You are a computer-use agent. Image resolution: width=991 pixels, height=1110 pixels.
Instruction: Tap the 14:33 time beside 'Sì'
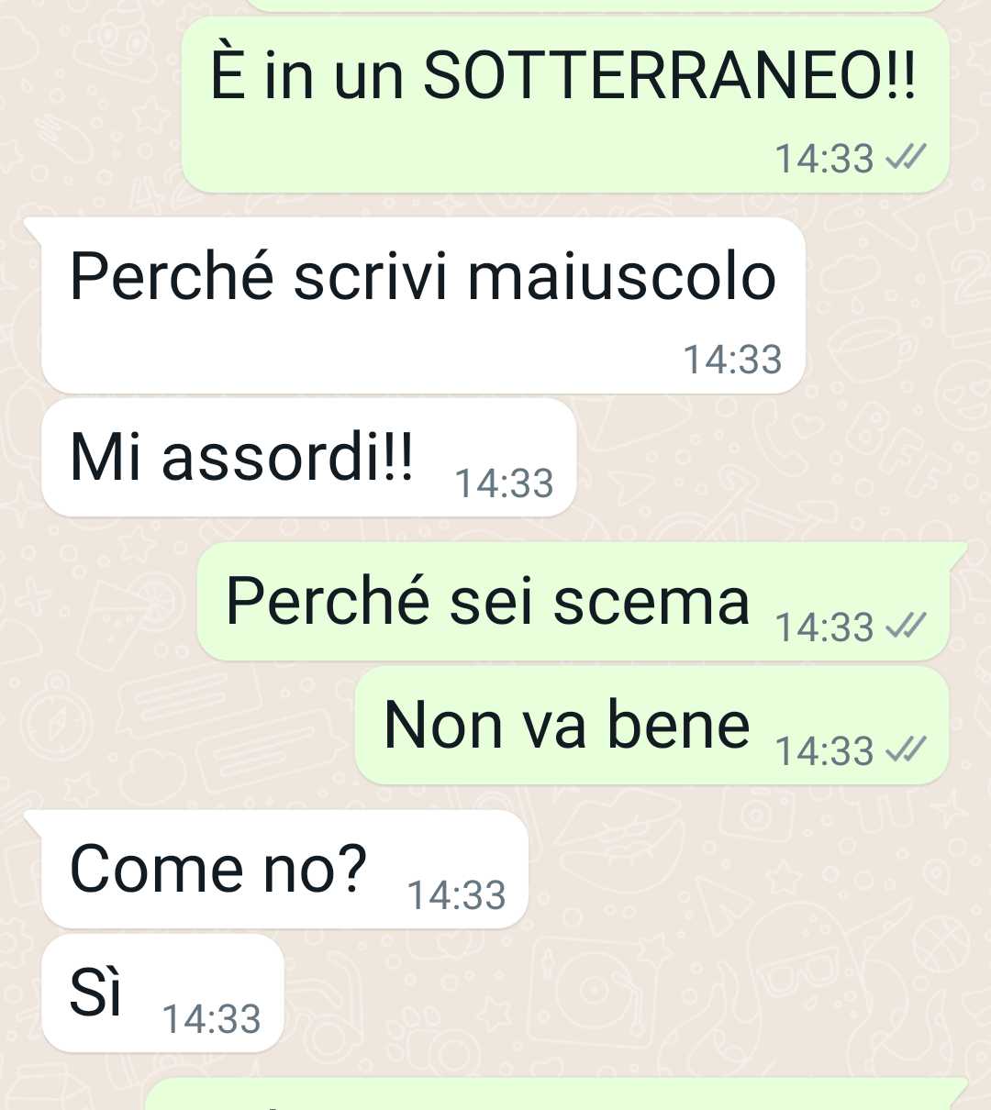[211, 1019]
